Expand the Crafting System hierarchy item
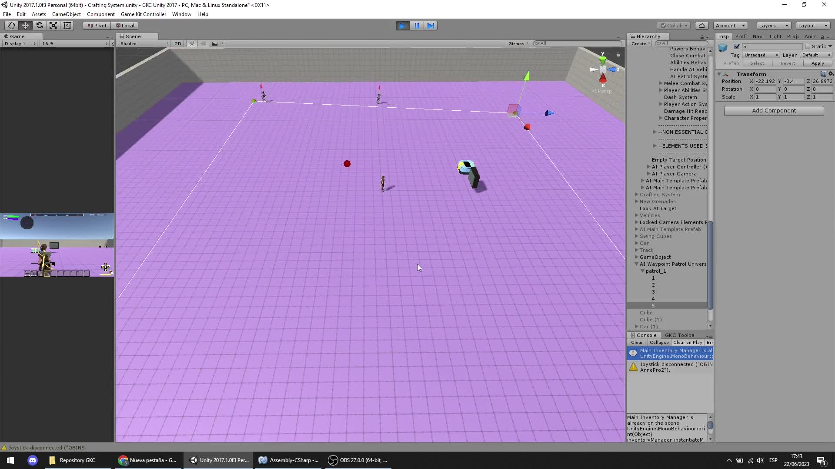This screenshot has height=469, width=835. 636,195
